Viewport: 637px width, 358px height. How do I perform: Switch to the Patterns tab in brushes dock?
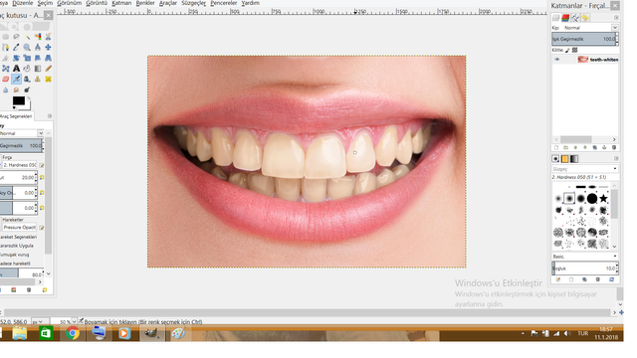pos(564,159)
